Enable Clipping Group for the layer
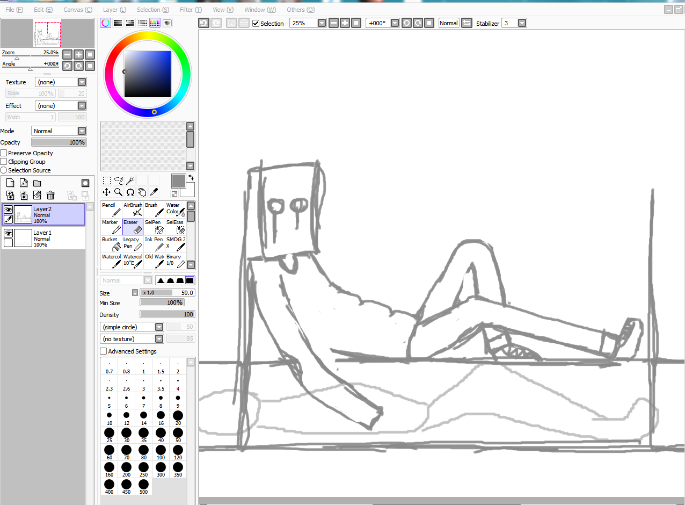 (x=4, y=162)
